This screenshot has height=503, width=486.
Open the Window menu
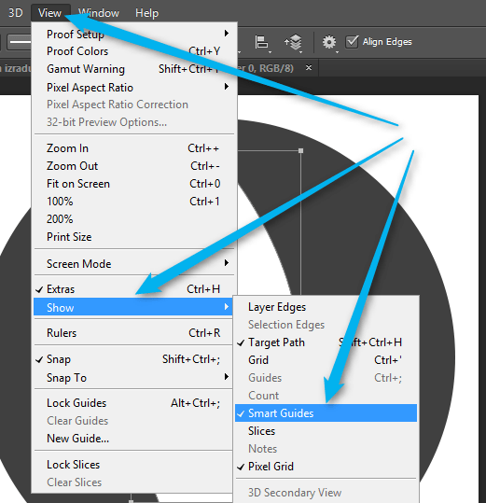[99, 13]
